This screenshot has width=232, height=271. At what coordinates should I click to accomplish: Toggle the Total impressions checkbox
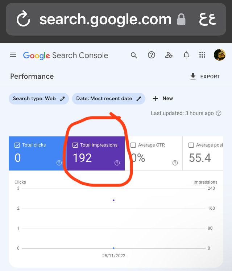point(75,145)
